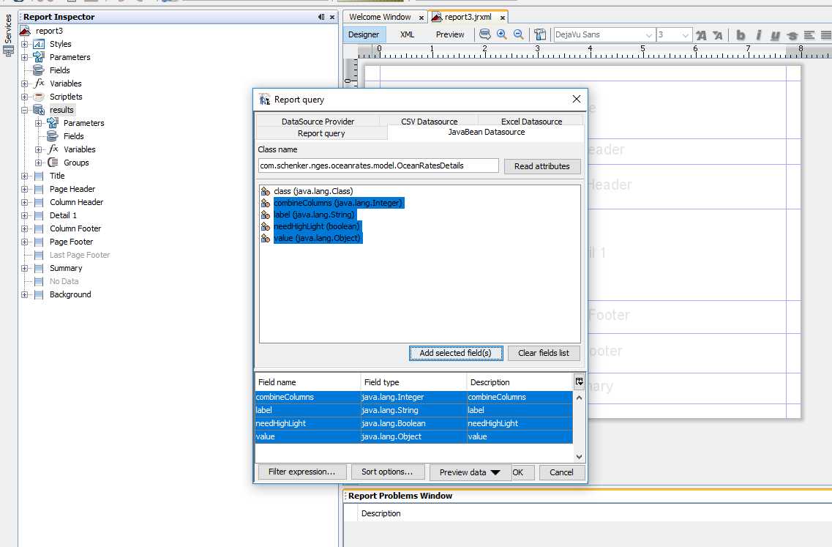Close the Welcome Window tab
The image size is (832, 547).
421,18
